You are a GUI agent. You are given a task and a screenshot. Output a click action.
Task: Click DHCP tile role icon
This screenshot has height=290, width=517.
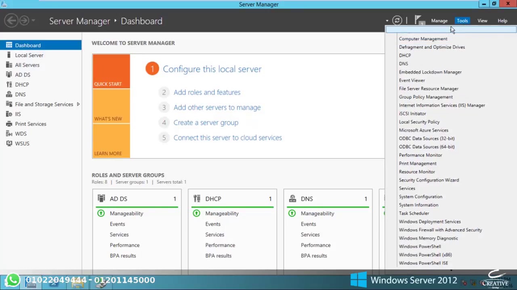197,199
